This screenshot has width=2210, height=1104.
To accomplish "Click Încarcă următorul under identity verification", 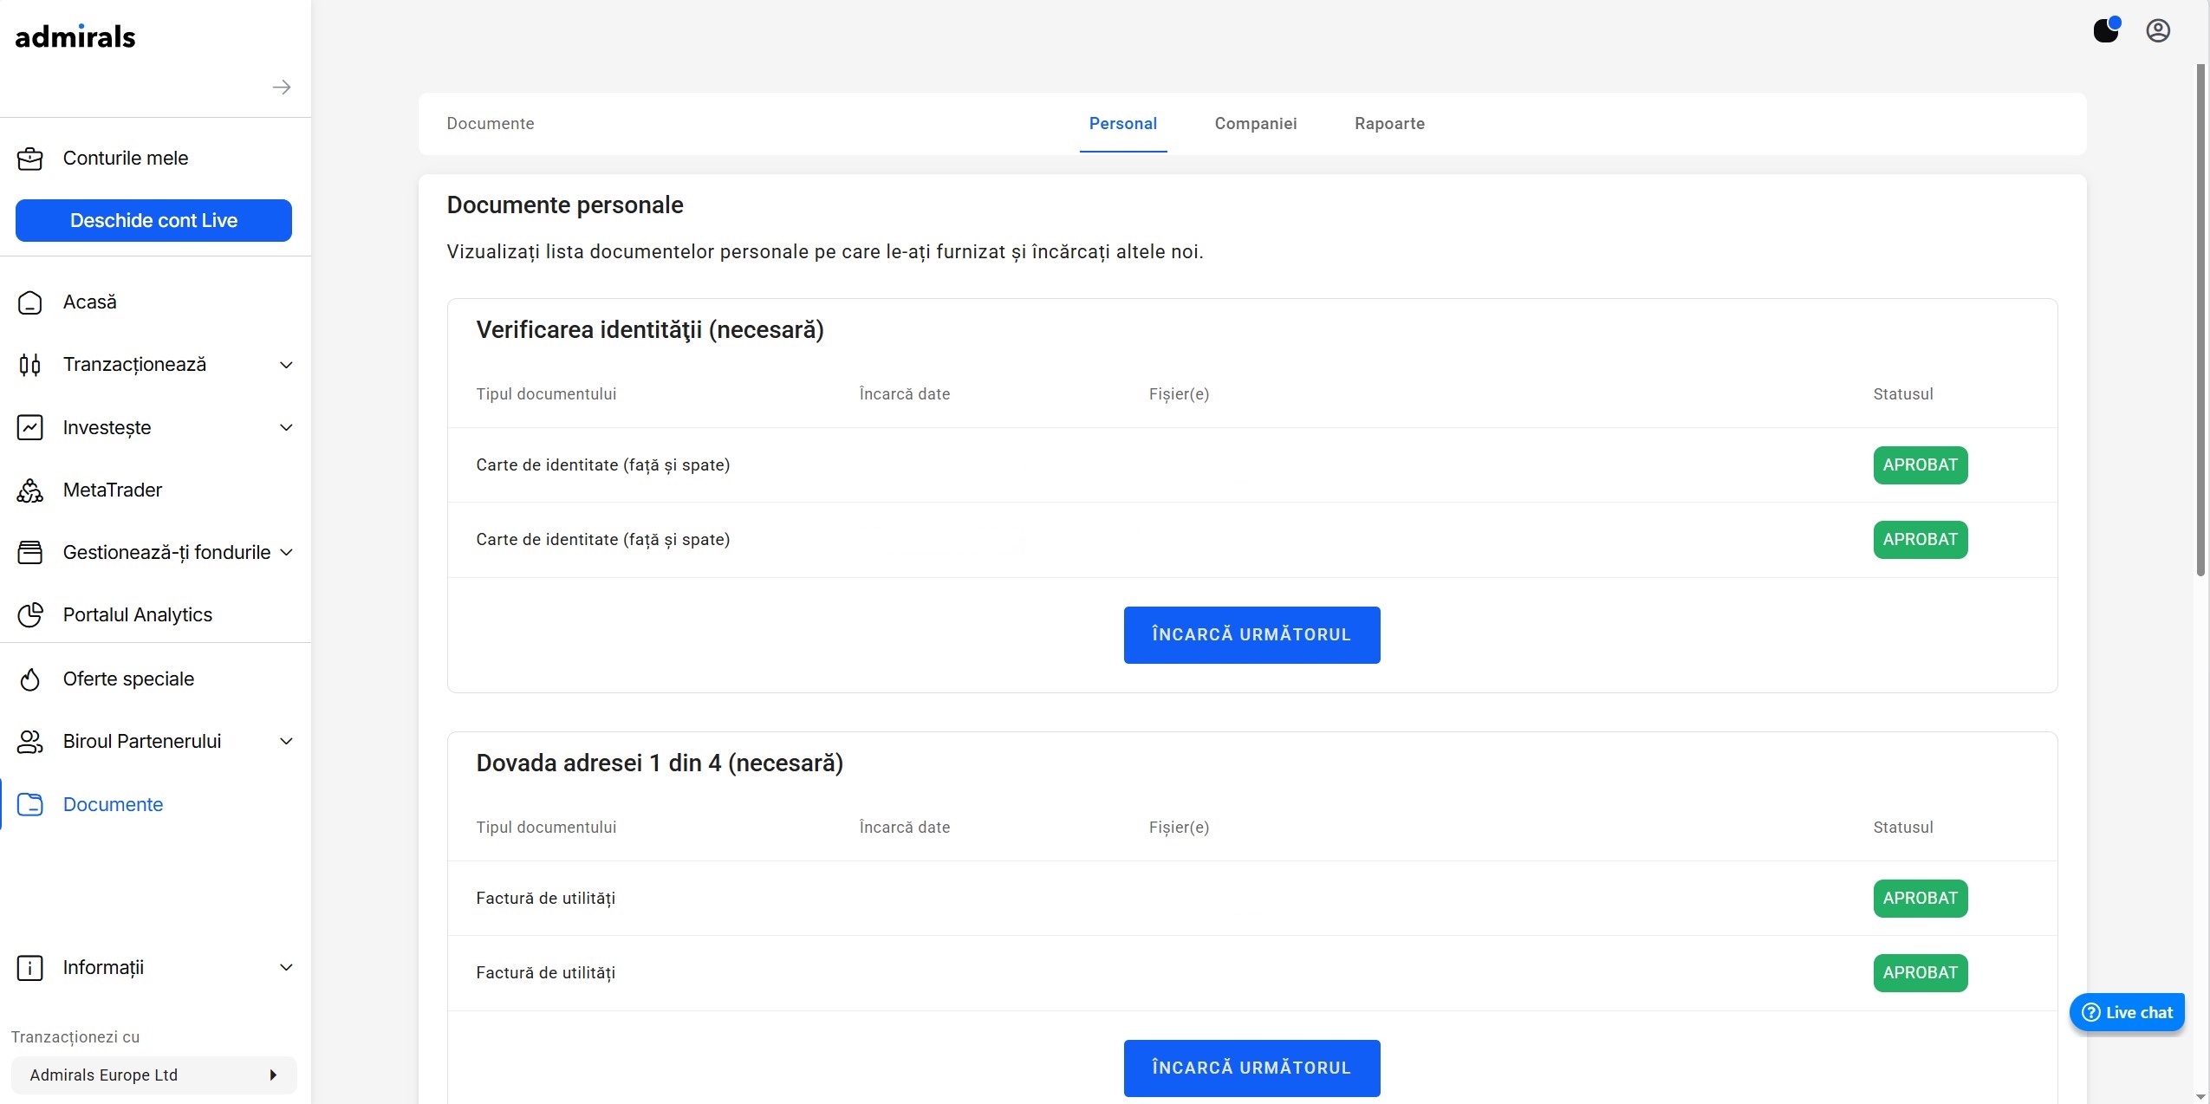I will coord(1251,635).
